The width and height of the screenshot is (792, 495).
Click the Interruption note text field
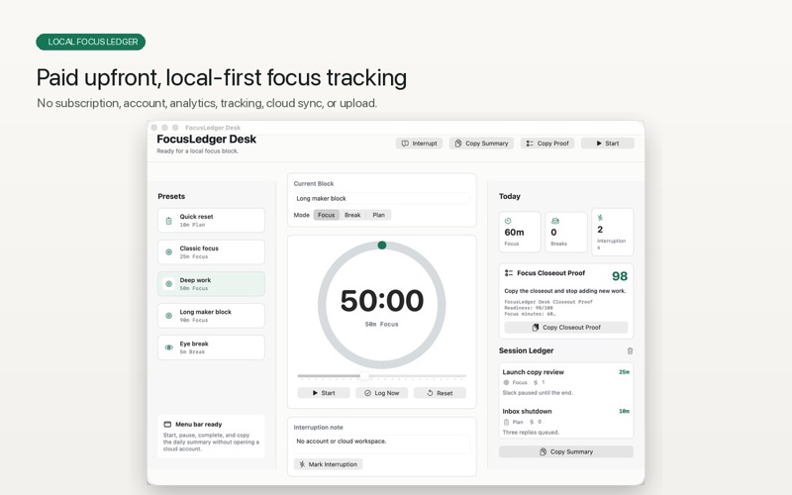coord(381,444)
